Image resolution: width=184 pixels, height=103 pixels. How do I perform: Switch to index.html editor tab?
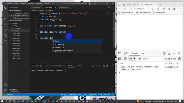pyautogui.click(x=37, y=7)
